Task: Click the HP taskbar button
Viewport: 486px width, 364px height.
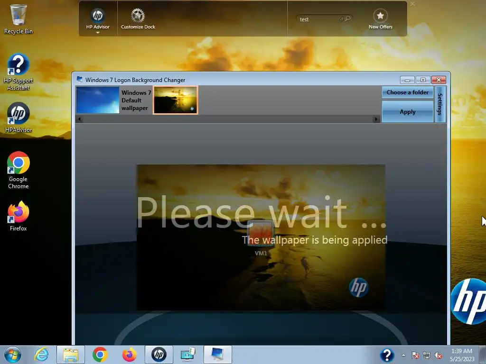Action: point(159,355)
